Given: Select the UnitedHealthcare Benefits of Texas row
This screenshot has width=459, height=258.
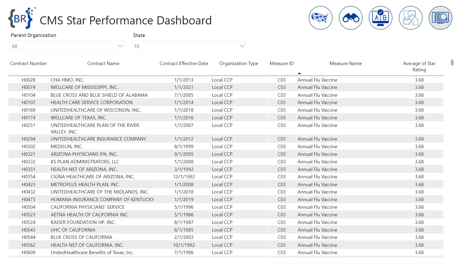Looking at the screenshot, I should [92, 252].
